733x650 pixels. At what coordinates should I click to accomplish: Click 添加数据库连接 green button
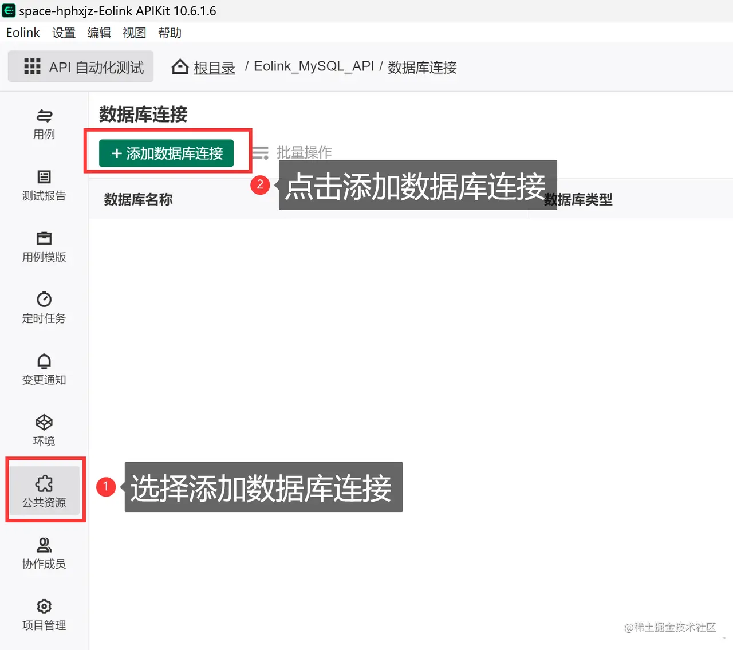tap(166, 153)
